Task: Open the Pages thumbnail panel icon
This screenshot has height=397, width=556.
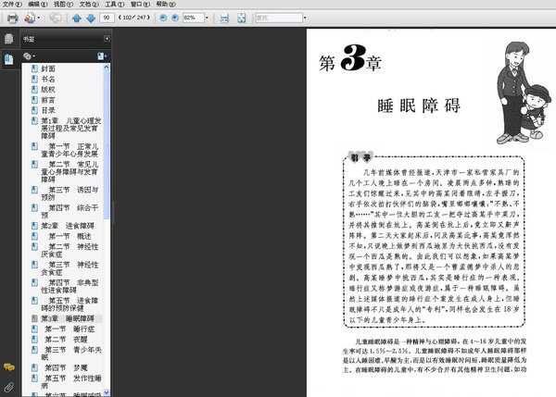Action: [9, 39]
